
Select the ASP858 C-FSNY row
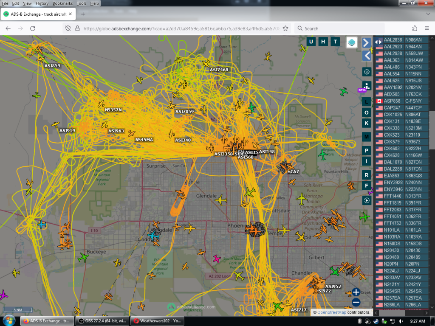coord(403,101)
